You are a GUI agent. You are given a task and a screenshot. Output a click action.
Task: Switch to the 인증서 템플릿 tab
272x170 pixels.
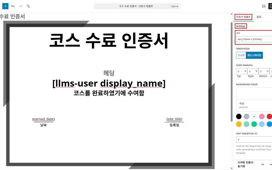(x=243, y=17)
